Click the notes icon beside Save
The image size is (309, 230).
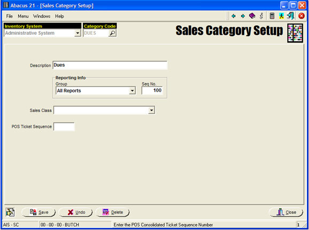pyautogui.click(x=10, y=212)
